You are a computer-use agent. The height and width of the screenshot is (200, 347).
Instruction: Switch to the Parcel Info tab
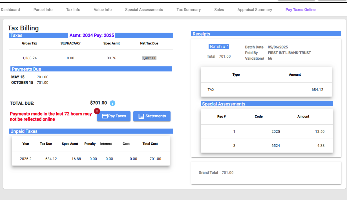pyautogui.click(x=43, y=10)
